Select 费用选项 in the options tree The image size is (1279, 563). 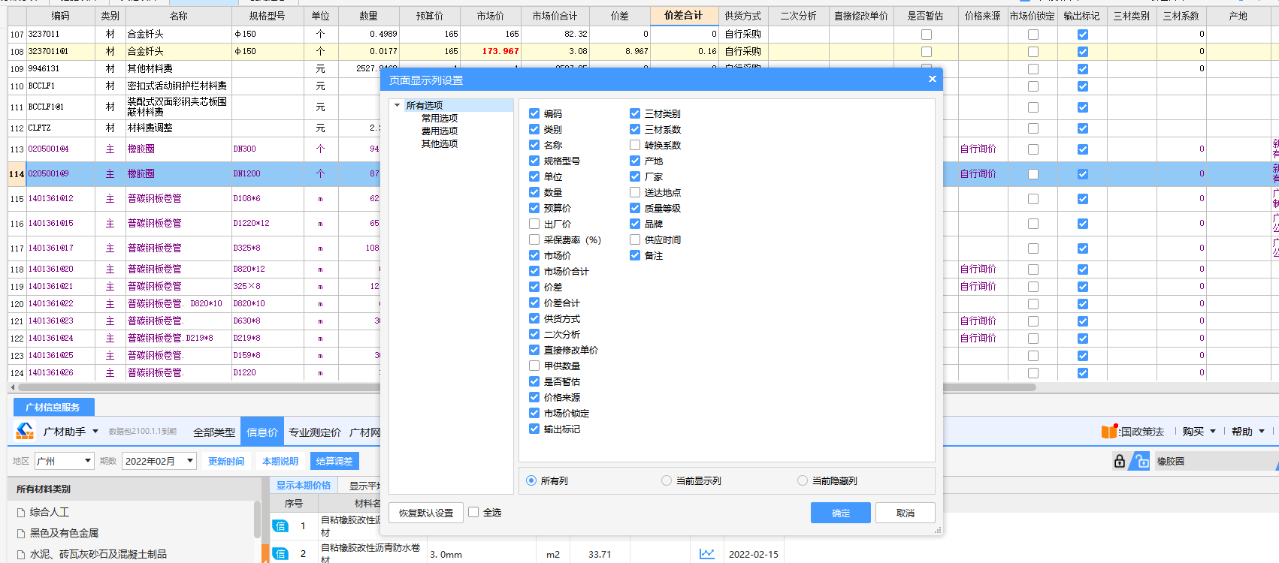(440, 131)
